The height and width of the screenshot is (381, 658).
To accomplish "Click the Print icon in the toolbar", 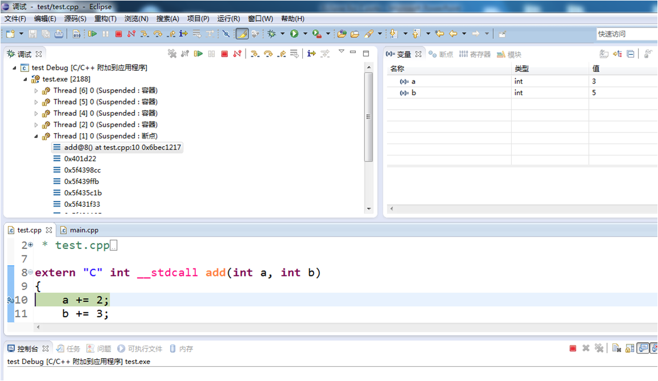I will click(x=58, y=33).
